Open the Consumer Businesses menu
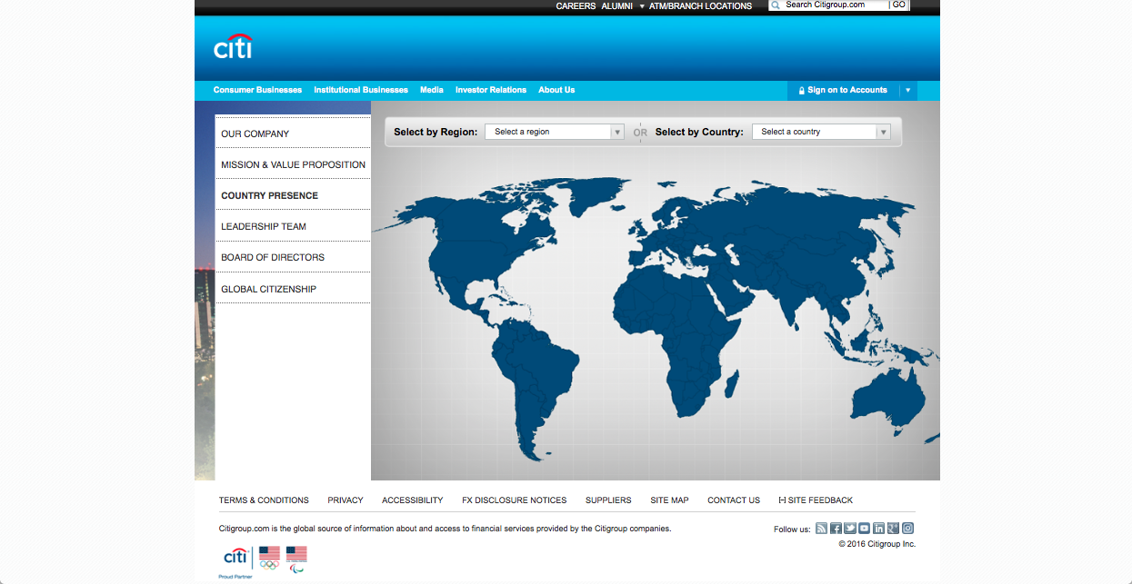 [x=257, y=90]
